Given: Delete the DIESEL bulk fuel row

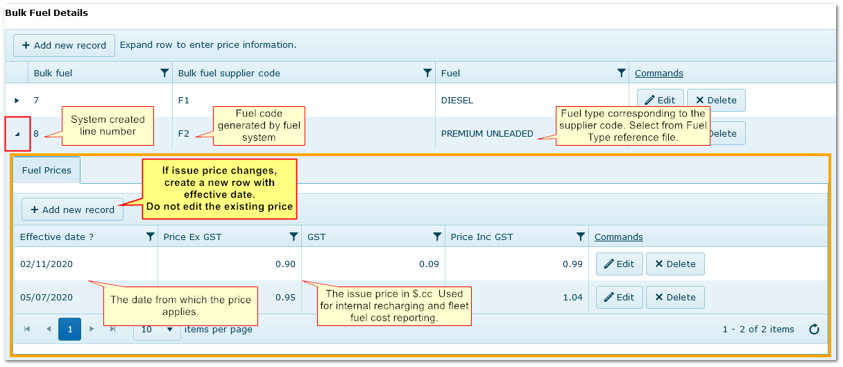Looking at the screenshot, I should tap(716, 100).
